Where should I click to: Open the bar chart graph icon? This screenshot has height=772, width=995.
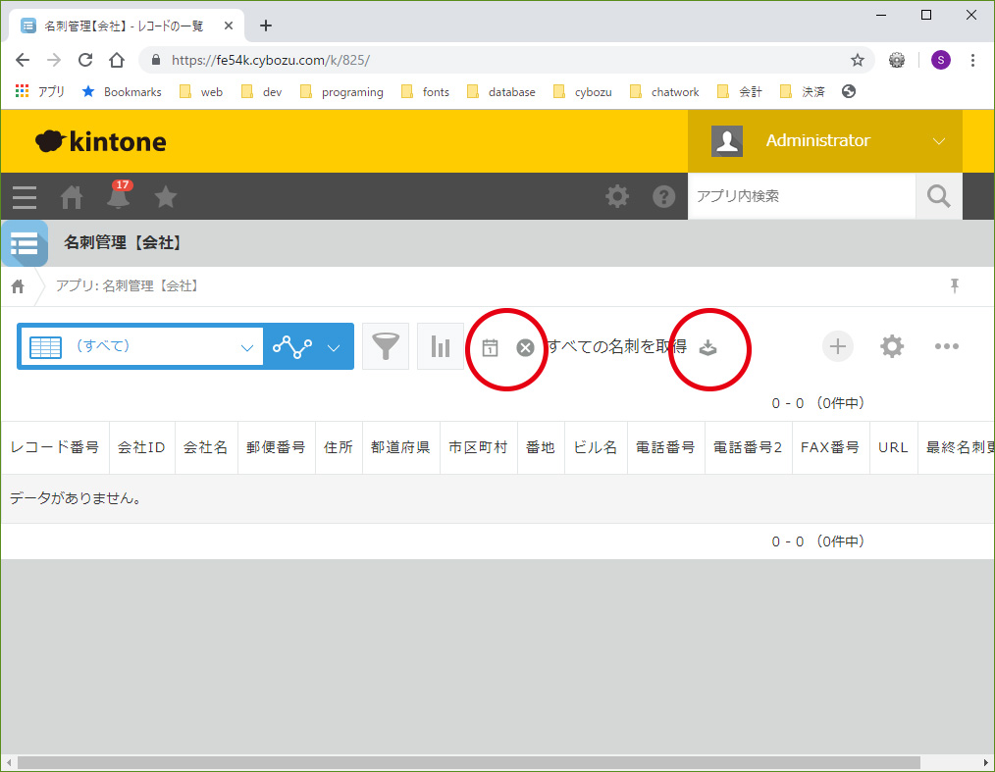(441, 346)
